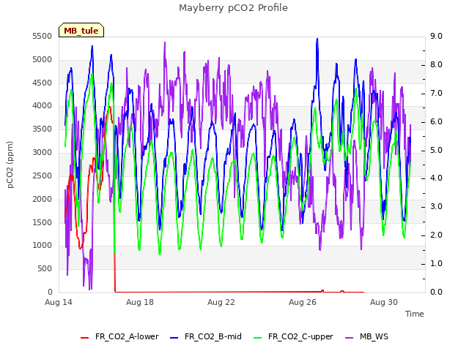Viewport: 469px width, 351px height.
Task: Click the 1000 left axis value
Action: (43, 246)
